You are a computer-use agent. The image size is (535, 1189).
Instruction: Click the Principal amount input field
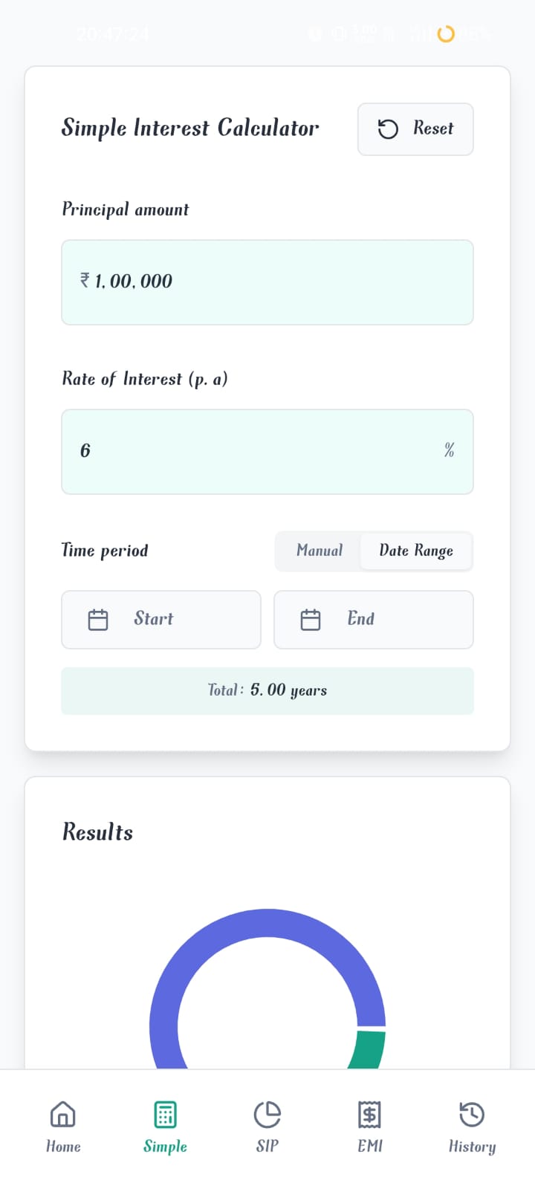(267, 282)
